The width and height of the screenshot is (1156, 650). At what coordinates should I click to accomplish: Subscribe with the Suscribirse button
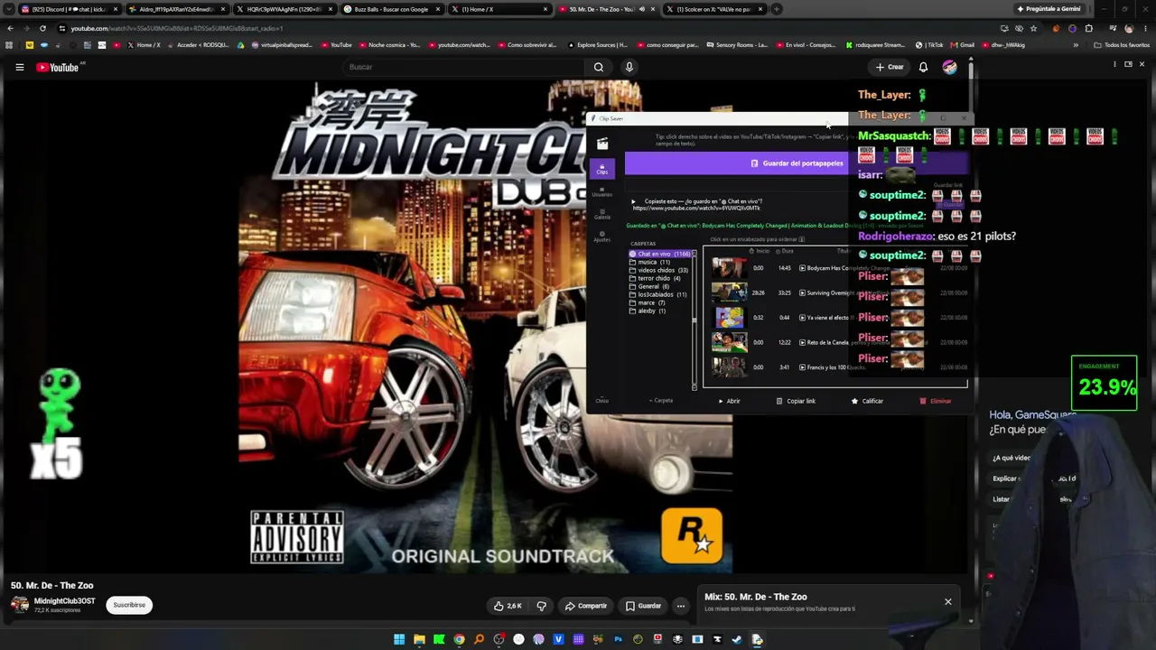pyautogui.click(x=129, y=605)
